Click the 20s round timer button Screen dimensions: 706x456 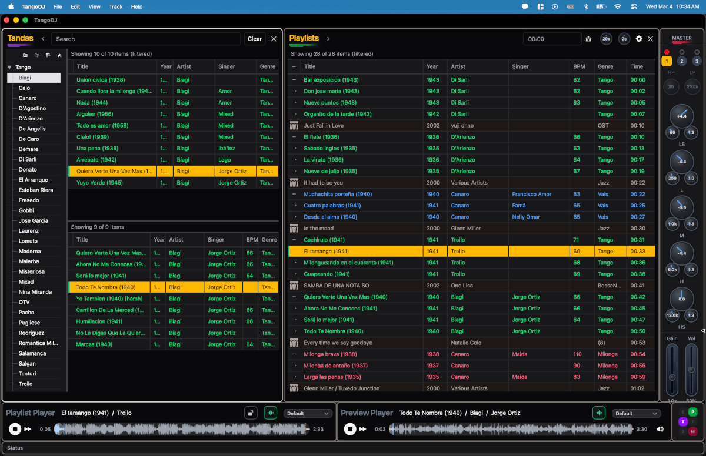606,39
